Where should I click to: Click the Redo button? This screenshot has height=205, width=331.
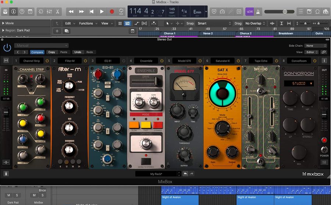(x=89, y=52)
